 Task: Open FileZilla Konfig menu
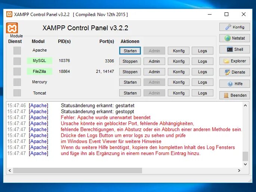coord(179,72)
